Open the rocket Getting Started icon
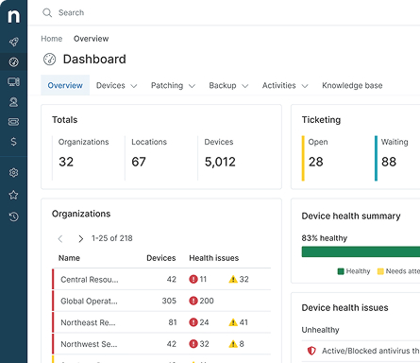The height and width of the screenshot is (363, 420). point(13,42)
